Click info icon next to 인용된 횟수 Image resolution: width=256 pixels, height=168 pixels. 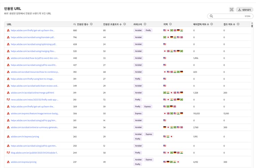[x=91, y=24]
